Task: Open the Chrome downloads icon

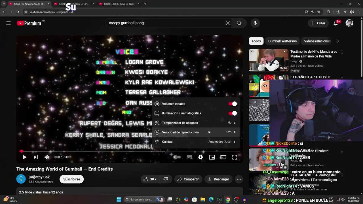Action: [x=338, y=12]
